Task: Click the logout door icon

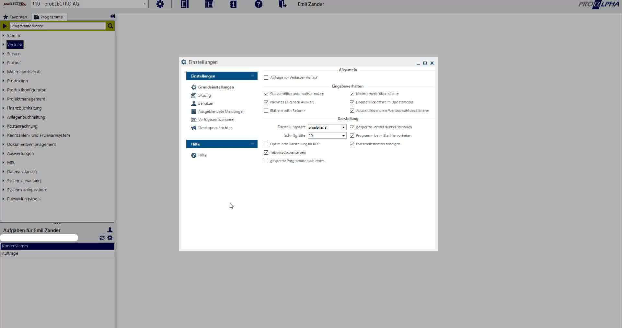Action: pyautogui.click(x=283, y=4)
